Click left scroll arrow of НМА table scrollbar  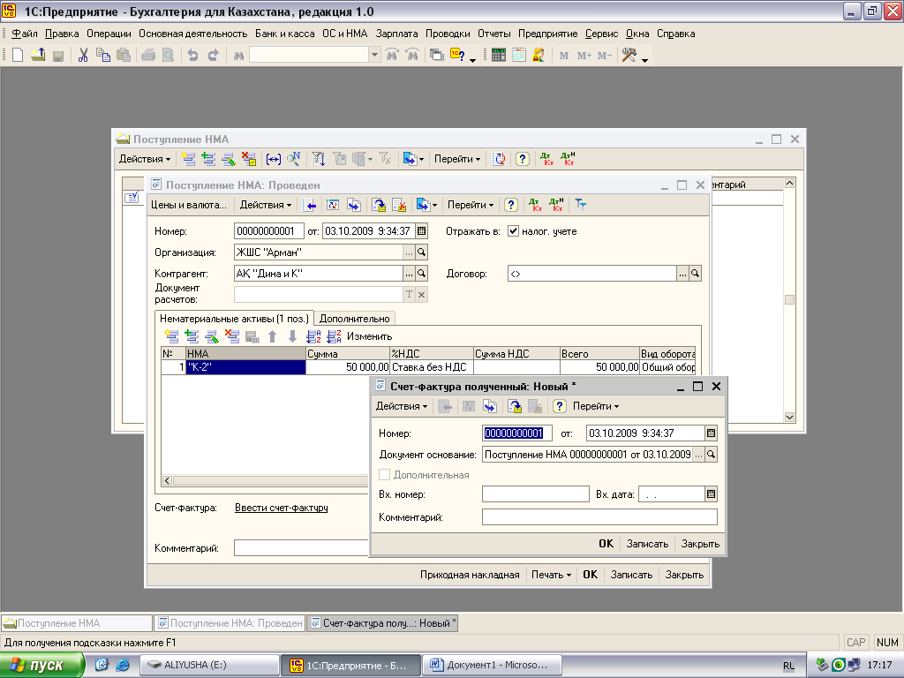tap(167, 480)
